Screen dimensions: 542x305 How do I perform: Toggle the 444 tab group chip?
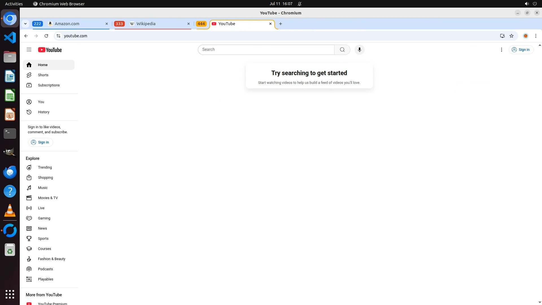coord(201,24)
